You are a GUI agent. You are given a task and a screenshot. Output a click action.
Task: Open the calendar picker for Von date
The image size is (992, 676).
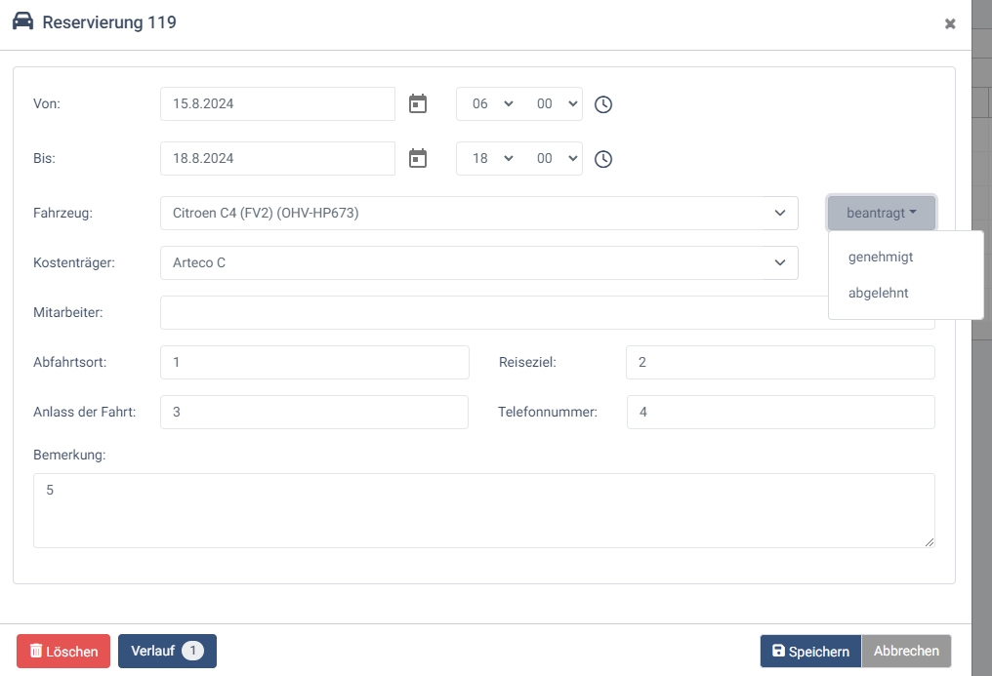pos(418,104)
